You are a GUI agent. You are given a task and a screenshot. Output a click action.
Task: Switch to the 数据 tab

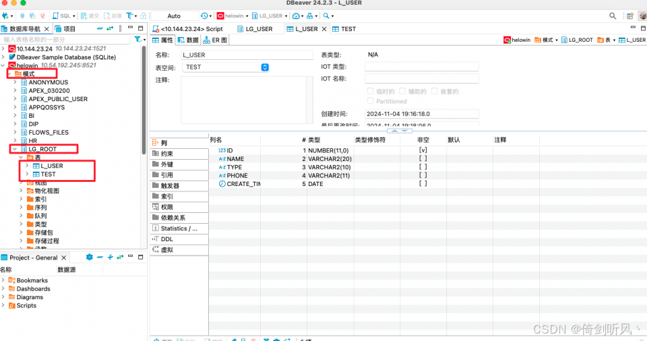click(x=188, y=40)
